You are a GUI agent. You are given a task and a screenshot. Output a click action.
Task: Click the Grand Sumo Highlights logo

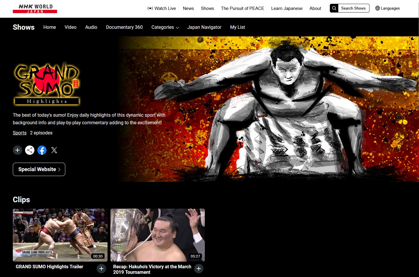point(47,84)
